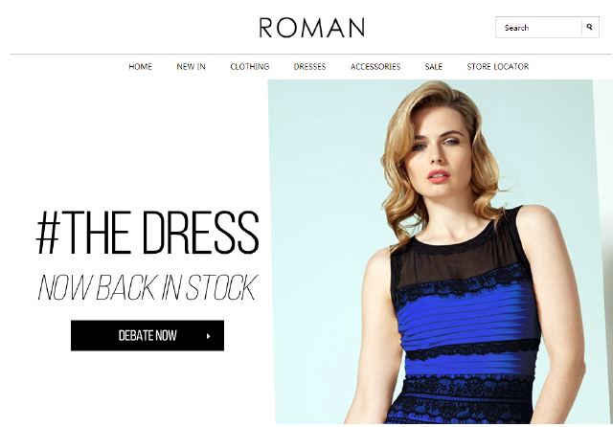Focus the Search text field

(538, 28)
